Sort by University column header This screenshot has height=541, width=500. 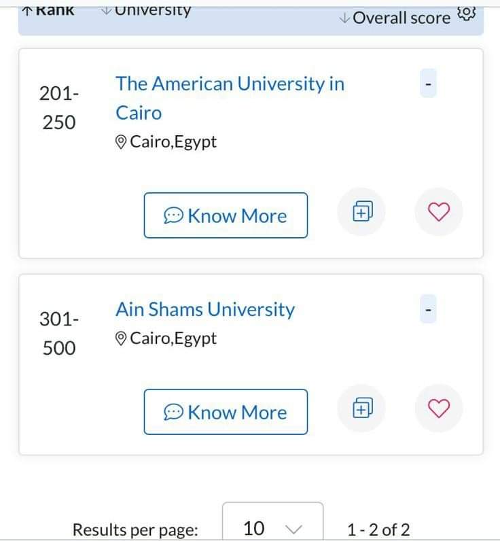(x=147, y=11)
